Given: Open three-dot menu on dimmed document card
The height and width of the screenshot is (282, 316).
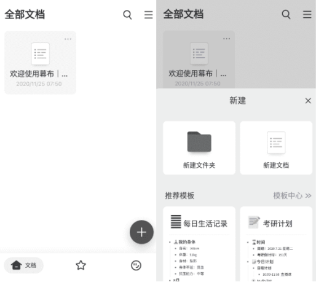Looking at the screenshot, I should (226, 39).
